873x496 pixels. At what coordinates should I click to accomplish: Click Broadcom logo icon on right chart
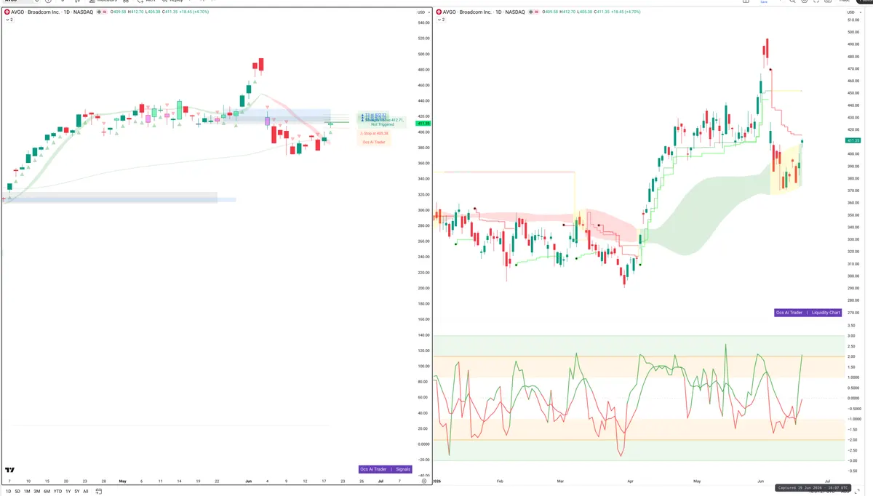(x=438, y=12)
